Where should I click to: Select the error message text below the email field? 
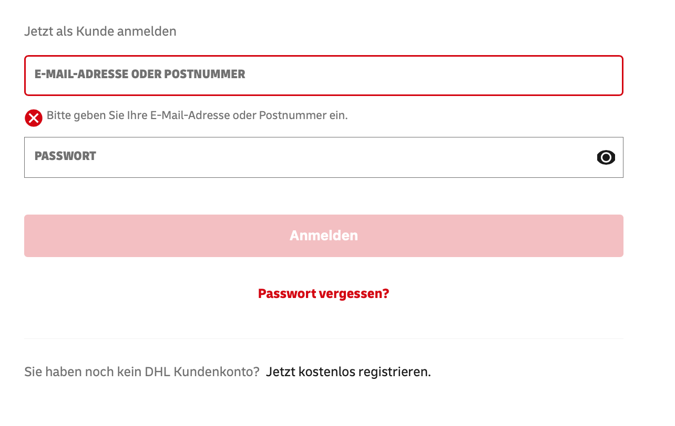coord(197,115)
